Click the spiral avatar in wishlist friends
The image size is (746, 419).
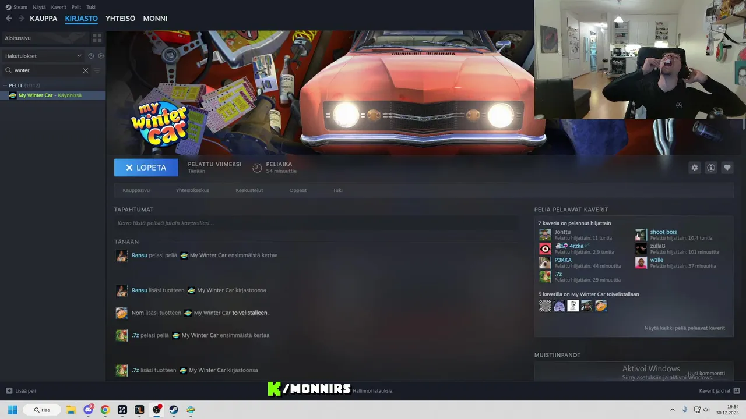coord(545,306)
